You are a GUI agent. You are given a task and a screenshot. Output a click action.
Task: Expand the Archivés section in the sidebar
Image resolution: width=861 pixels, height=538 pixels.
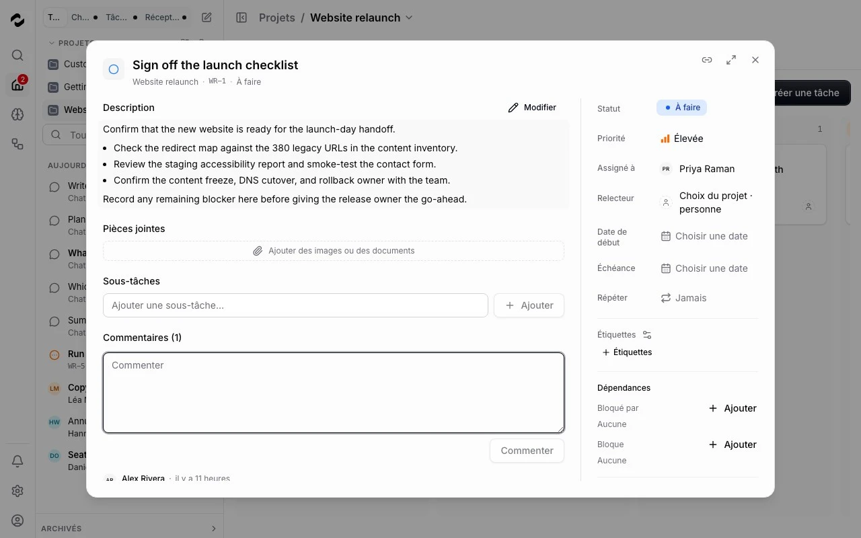click(129, 529)
